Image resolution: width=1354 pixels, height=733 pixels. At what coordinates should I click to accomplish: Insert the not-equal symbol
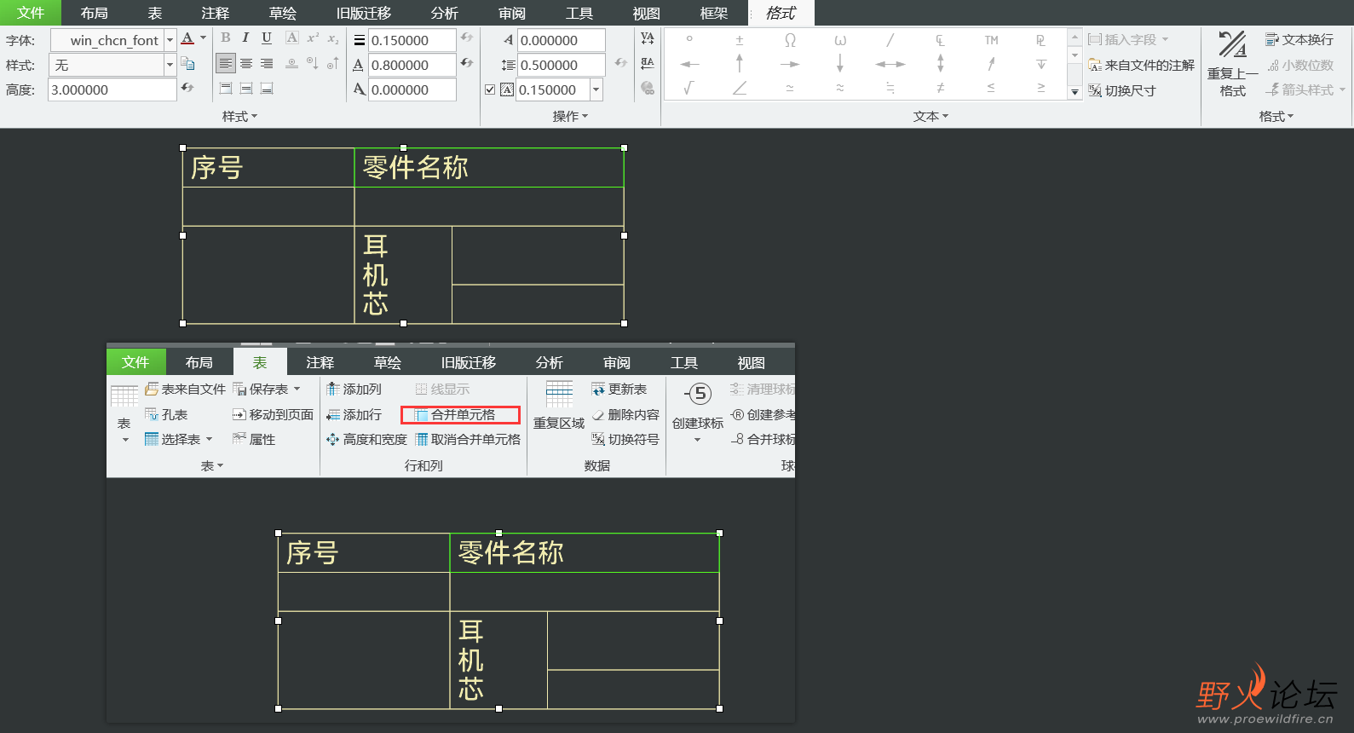[x=941, y=88]
